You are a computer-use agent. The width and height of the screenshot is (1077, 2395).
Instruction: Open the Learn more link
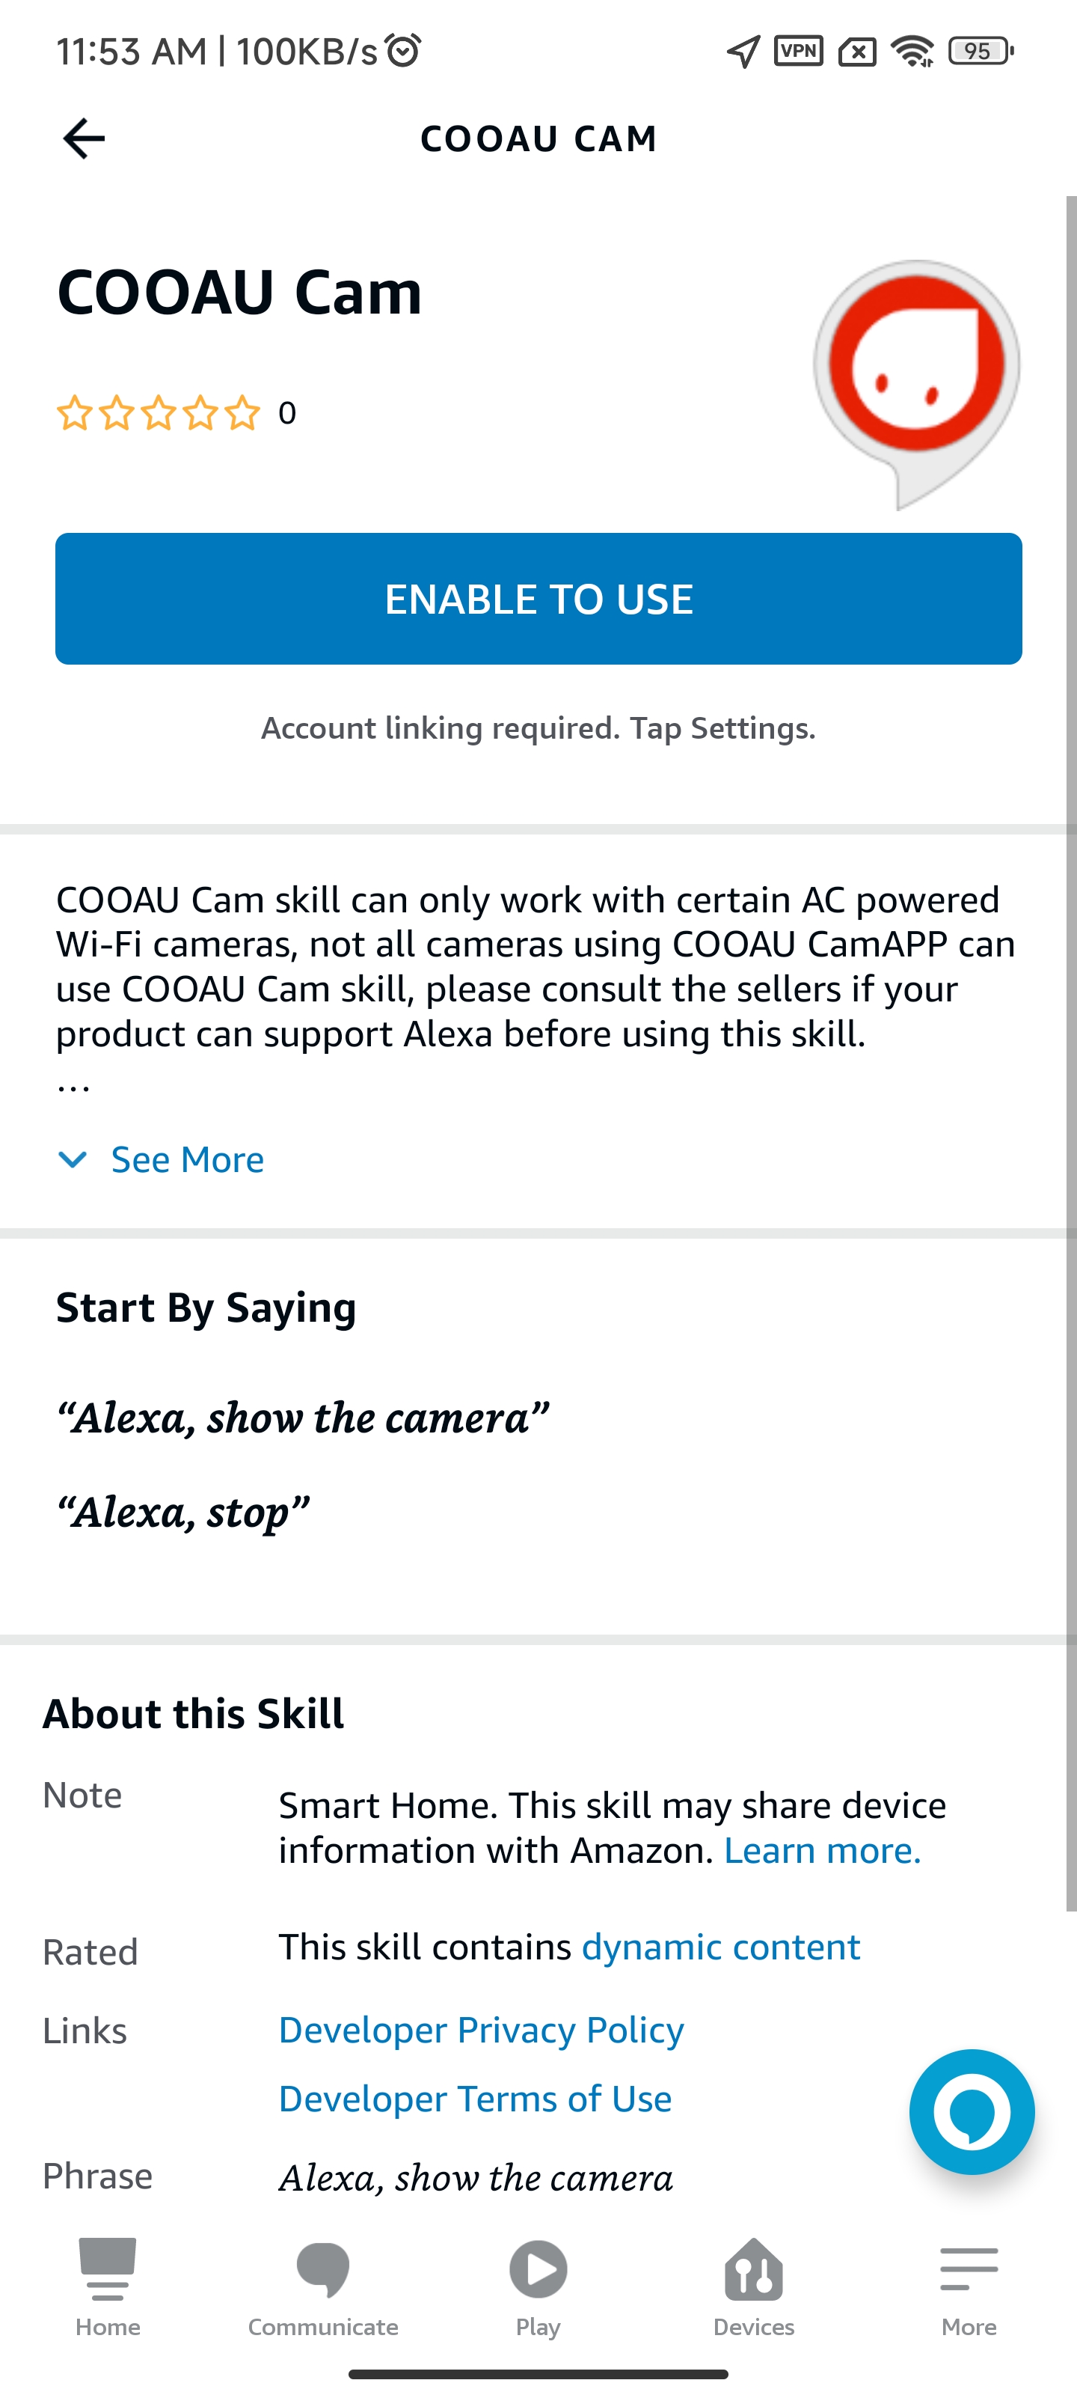823,1850
